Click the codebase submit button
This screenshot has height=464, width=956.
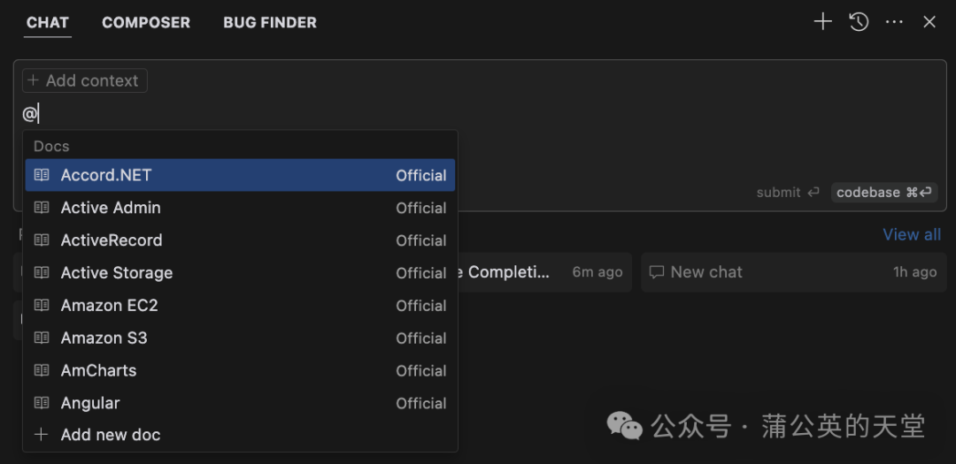(884, 193)
